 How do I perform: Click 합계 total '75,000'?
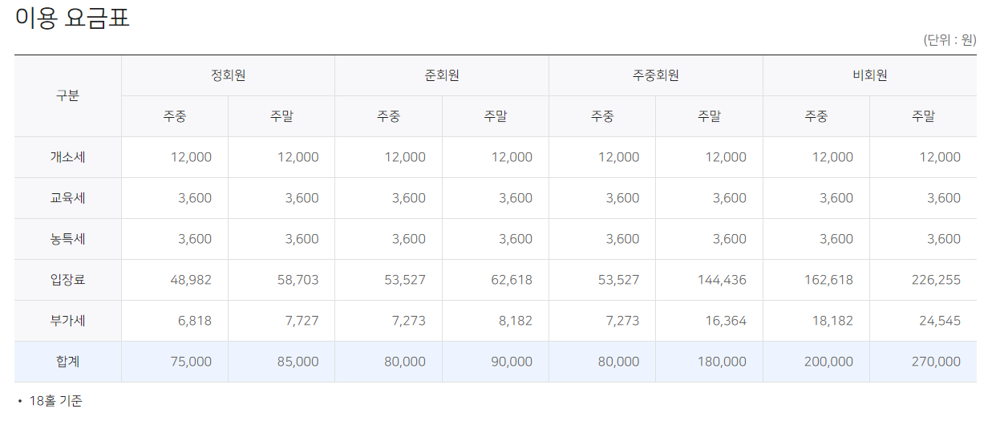tap(191, 362)
